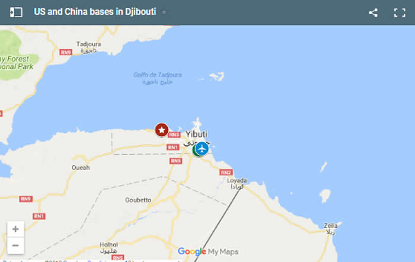Select the blue airplane airport marker
The height and width of the screenshot is (262, 415).
click(x=202, y=148)
